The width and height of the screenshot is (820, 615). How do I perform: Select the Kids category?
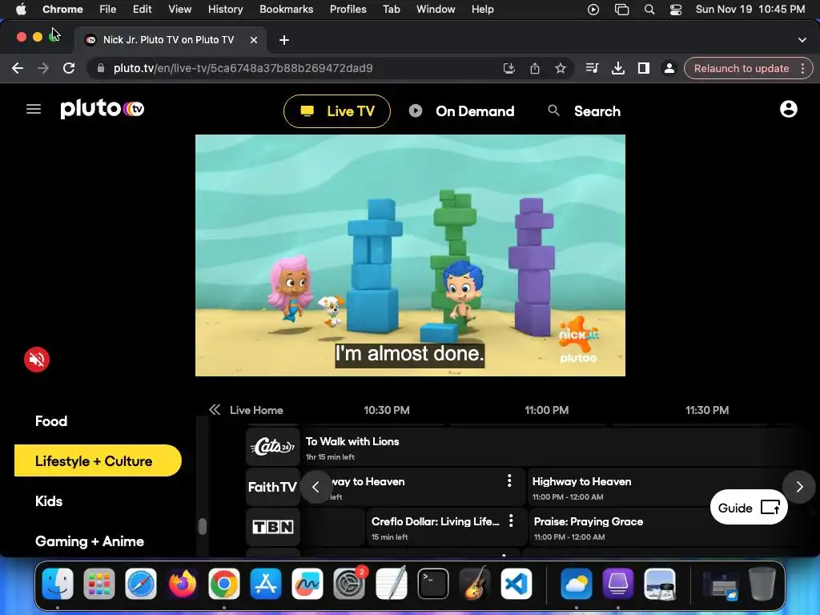[49, 501]
